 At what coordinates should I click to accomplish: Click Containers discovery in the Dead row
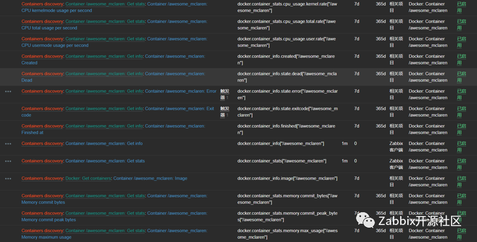point(43,74)
